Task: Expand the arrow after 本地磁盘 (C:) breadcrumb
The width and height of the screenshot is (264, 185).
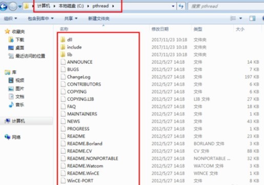Action: (x=88, y=6)
